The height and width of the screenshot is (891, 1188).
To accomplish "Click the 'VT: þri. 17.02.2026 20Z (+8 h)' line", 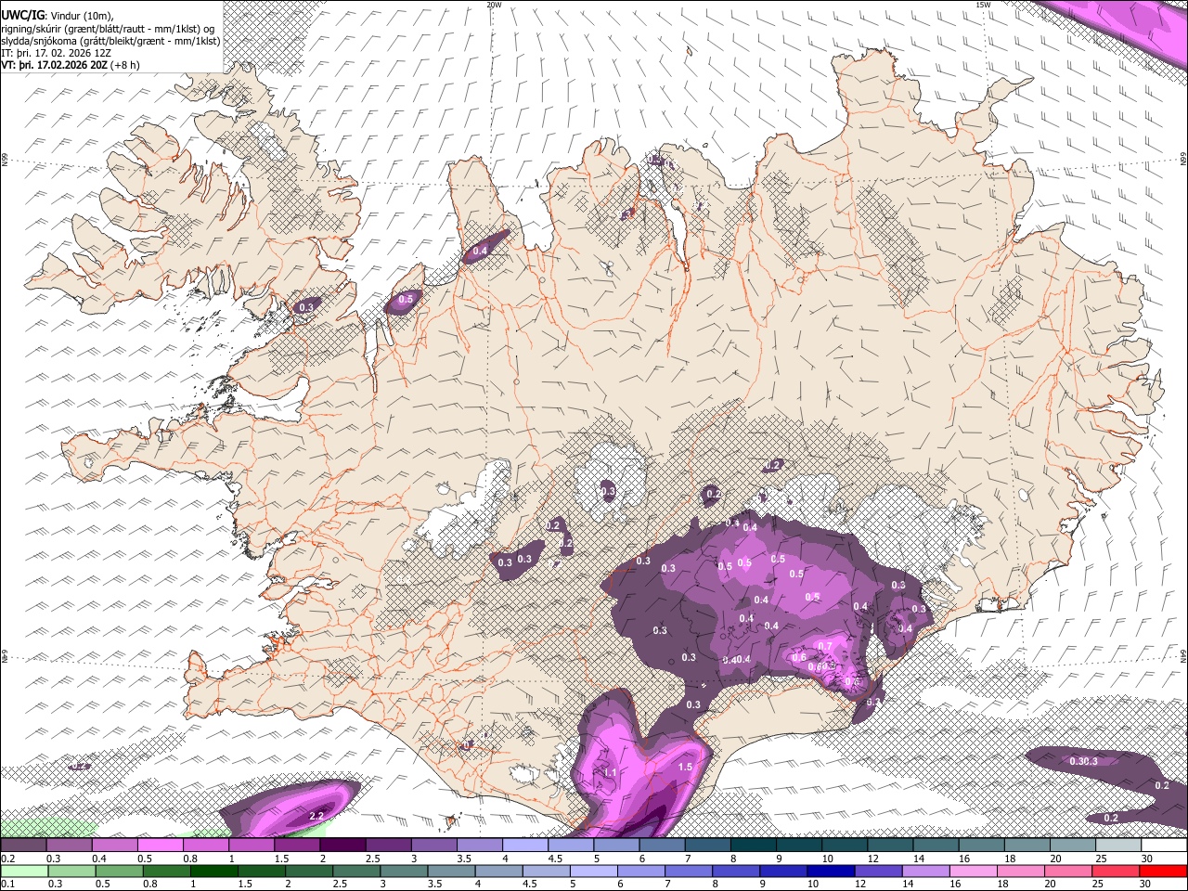I will (71, 65).
